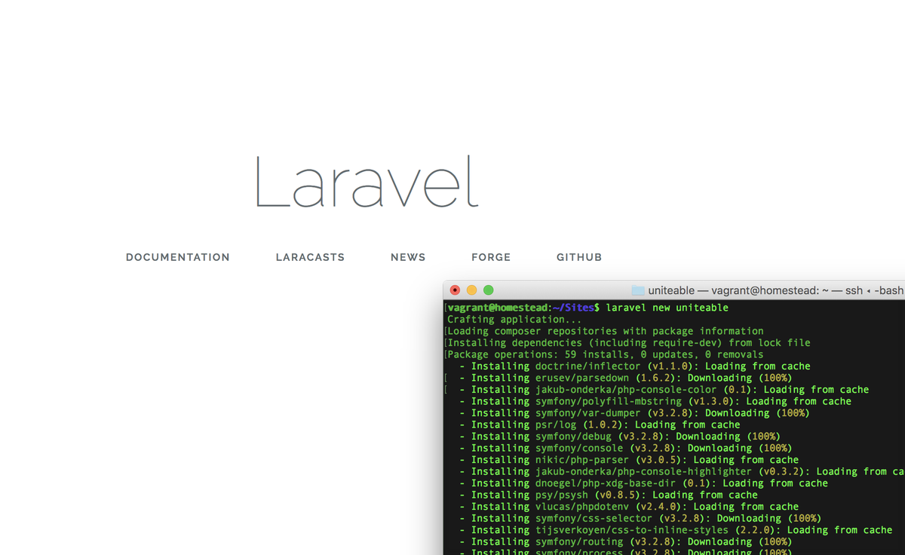Click the Laravel heading text
Image resolution: width=905 pixels, height=555 pixels.
pos(367,182)
